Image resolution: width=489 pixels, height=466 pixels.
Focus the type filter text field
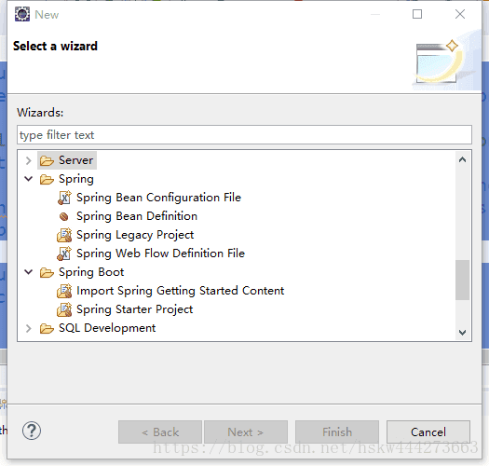pos(244,135)
